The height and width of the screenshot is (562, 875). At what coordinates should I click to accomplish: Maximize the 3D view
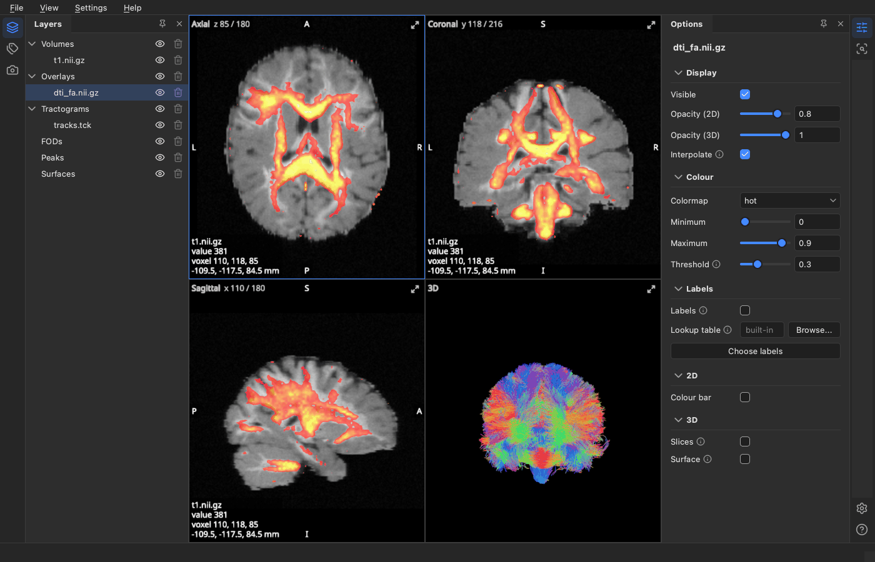coord(651,289)
